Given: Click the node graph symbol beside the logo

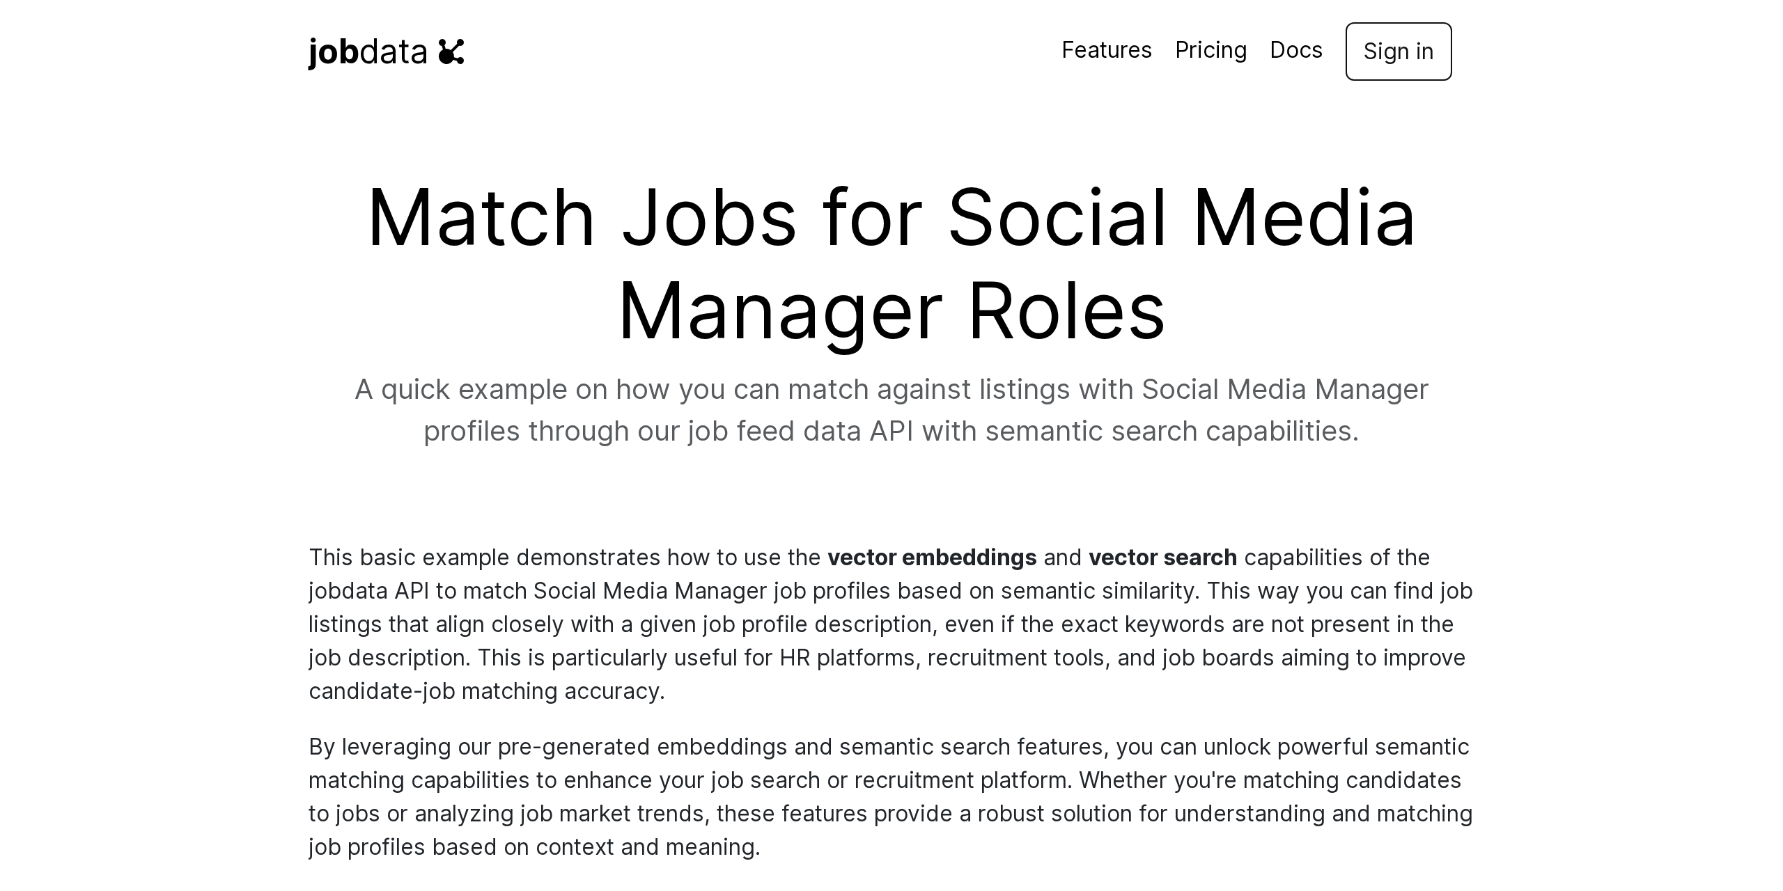Looking at the screenshot, I should (453, 51).
